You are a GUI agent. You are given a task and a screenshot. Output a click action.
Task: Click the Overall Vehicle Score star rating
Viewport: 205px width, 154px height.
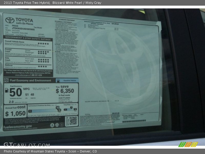pyautogui.click(x=43, y=44)
